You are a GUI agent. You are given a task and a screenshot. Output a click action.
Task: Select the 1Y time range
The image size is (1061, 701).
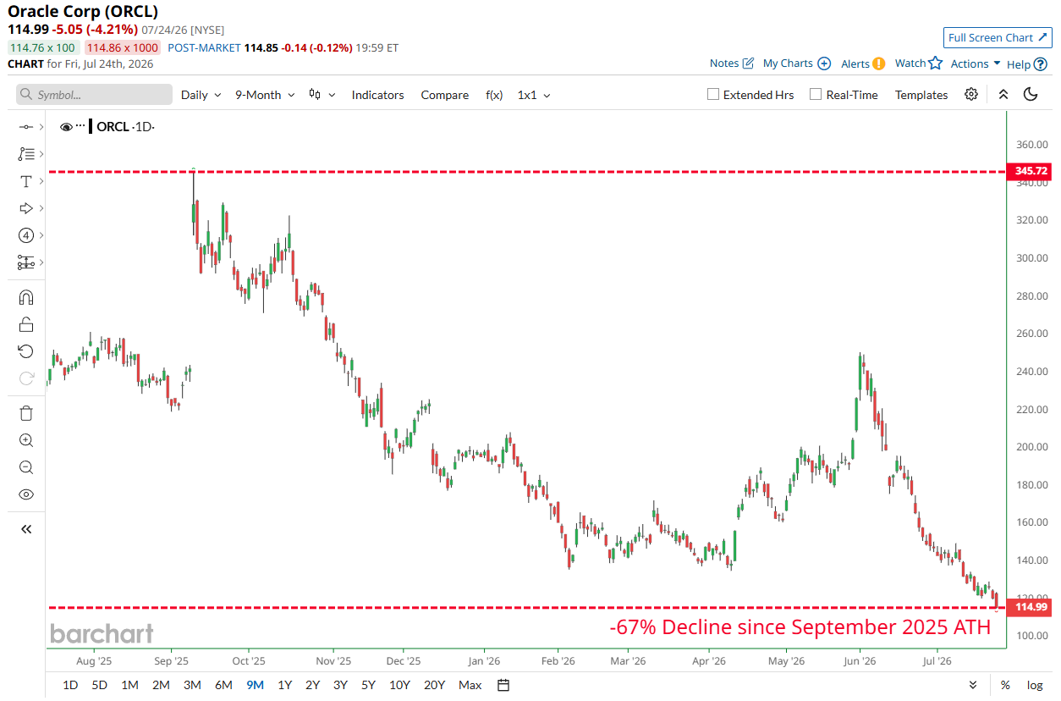point(285,685)
